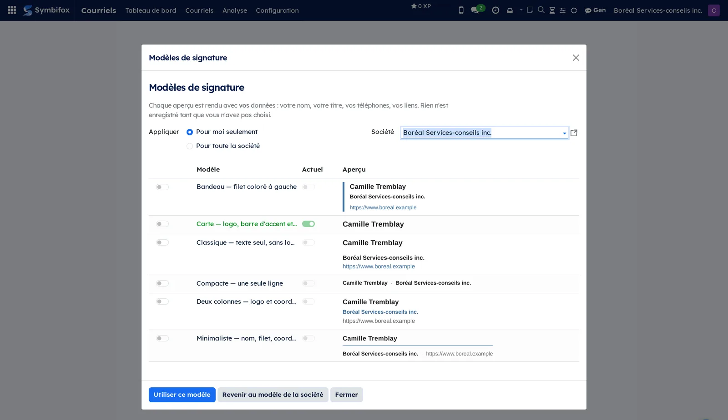Open the Tableau de bord menu

point(151,10)
